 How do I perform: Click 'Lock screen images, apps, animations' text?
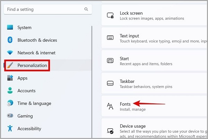click(x=152, y=18)
